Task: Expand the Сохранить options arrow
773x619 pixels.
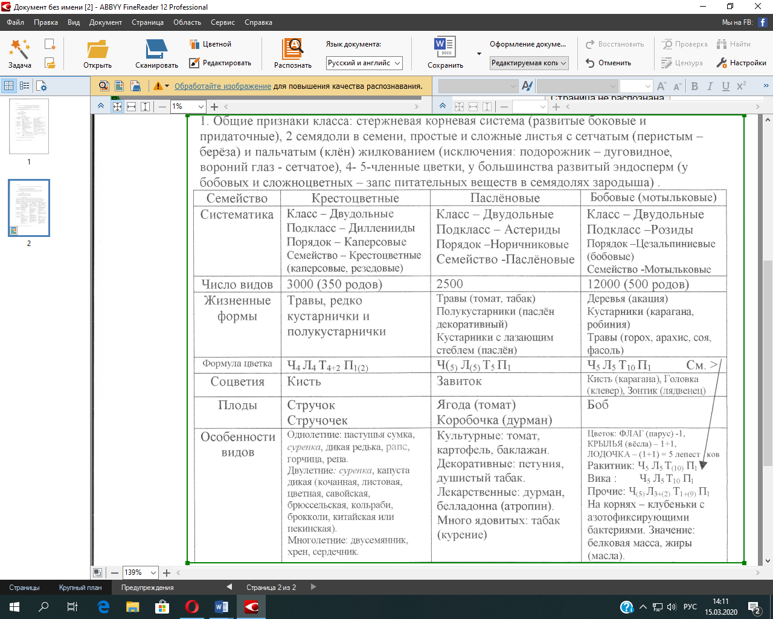Action: coord(479,54)
